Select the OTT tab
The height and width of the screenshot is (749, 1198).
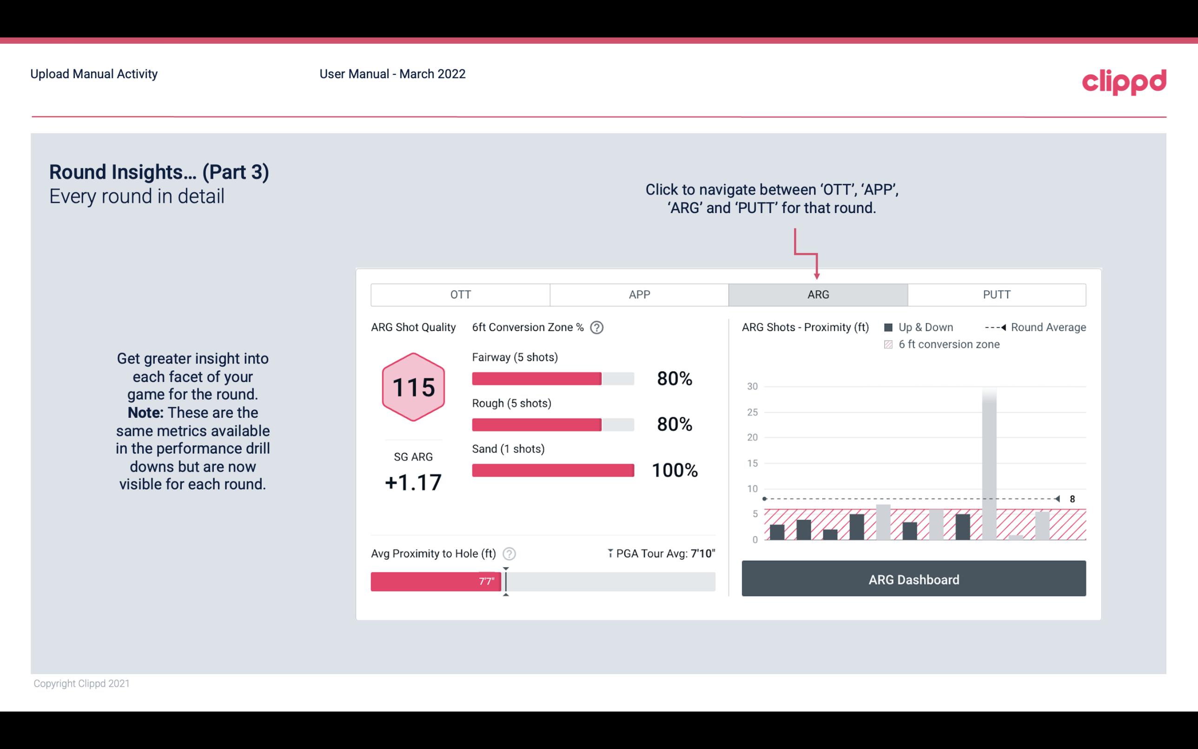pyautogui.click(x=460, y=295)
